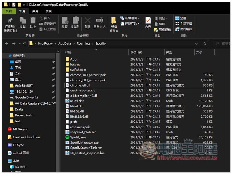The height and width of the screenshot is (174, 232).
Task: Click the iCloud sidebar icon
Action: pyautogui.click(x=10, y=153)
